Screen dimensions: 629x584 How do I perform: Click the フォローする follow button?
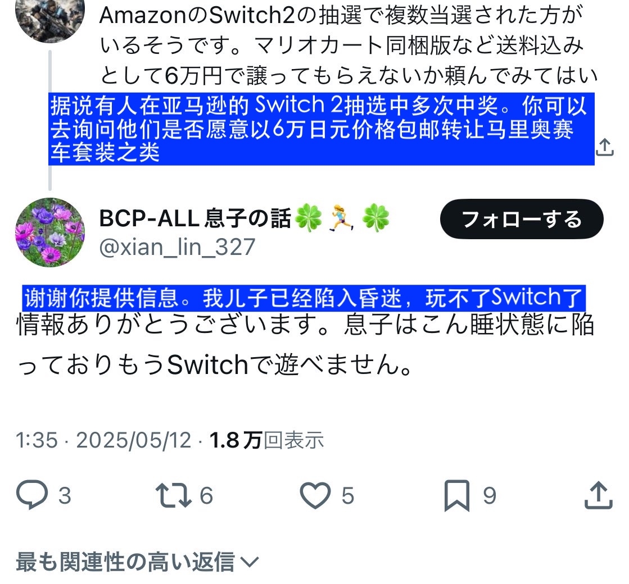522,219
